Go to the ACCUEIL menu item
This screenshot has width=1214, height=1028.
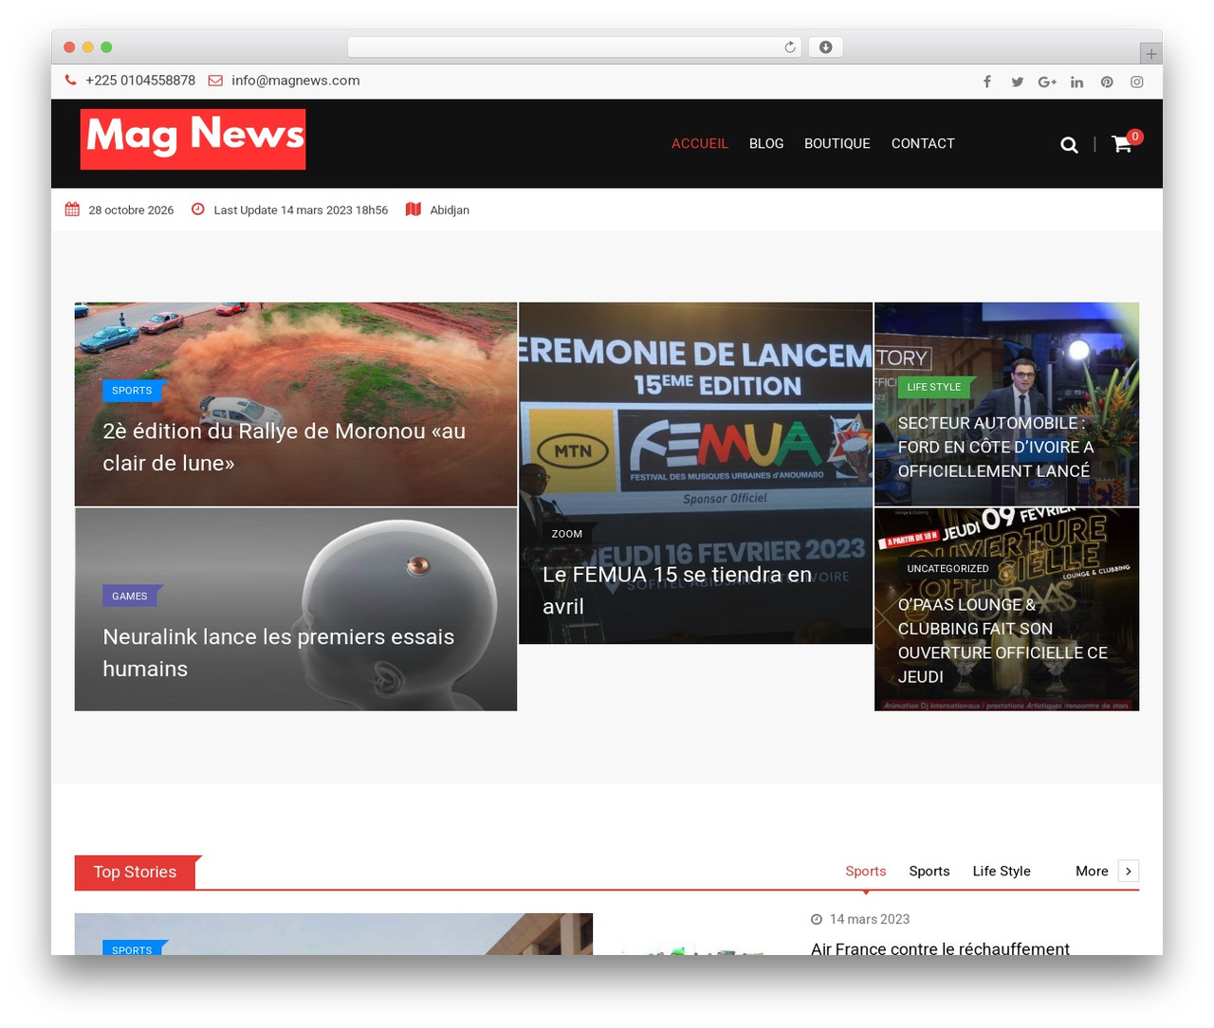(700, 144)
